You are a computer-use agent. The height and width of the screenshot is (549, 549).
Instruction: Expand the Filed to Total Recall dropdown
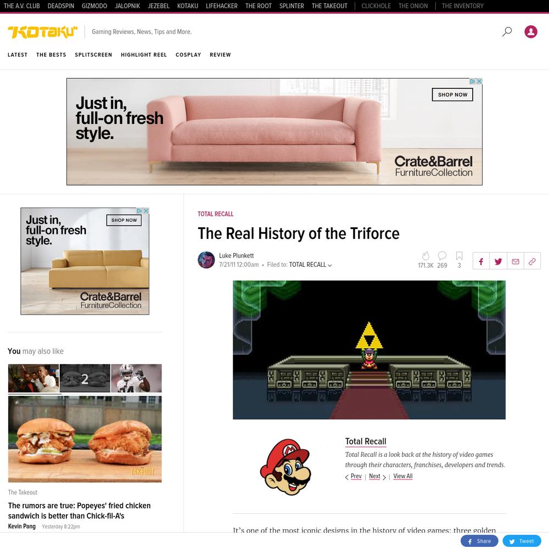pyautogui.click(x=310, y=265)
